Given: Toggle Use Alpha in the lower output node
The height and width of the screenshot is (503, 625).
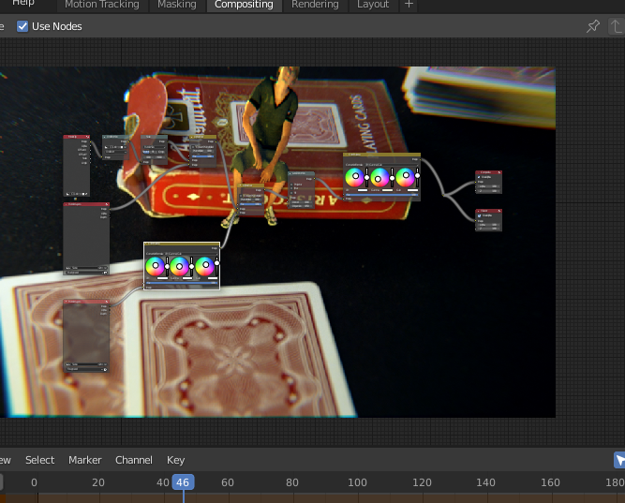Looking at the screenshot, I should click(x=479, y=215).
